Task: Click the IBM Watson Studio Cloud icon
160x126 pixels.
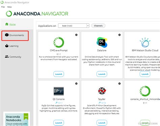Action: [145, 42]
